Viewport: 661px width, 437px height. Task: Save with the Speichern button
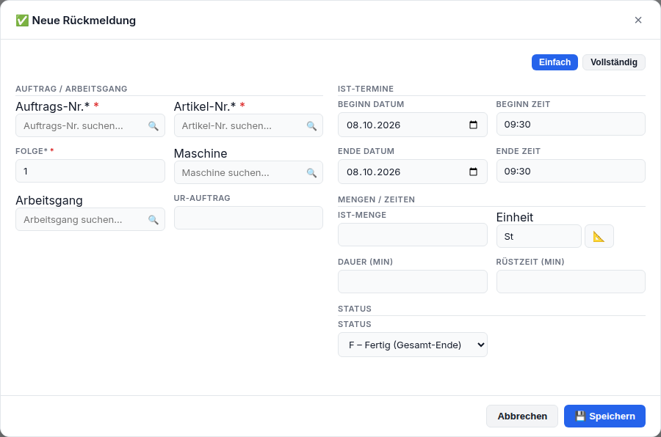(x=605, y=416)
